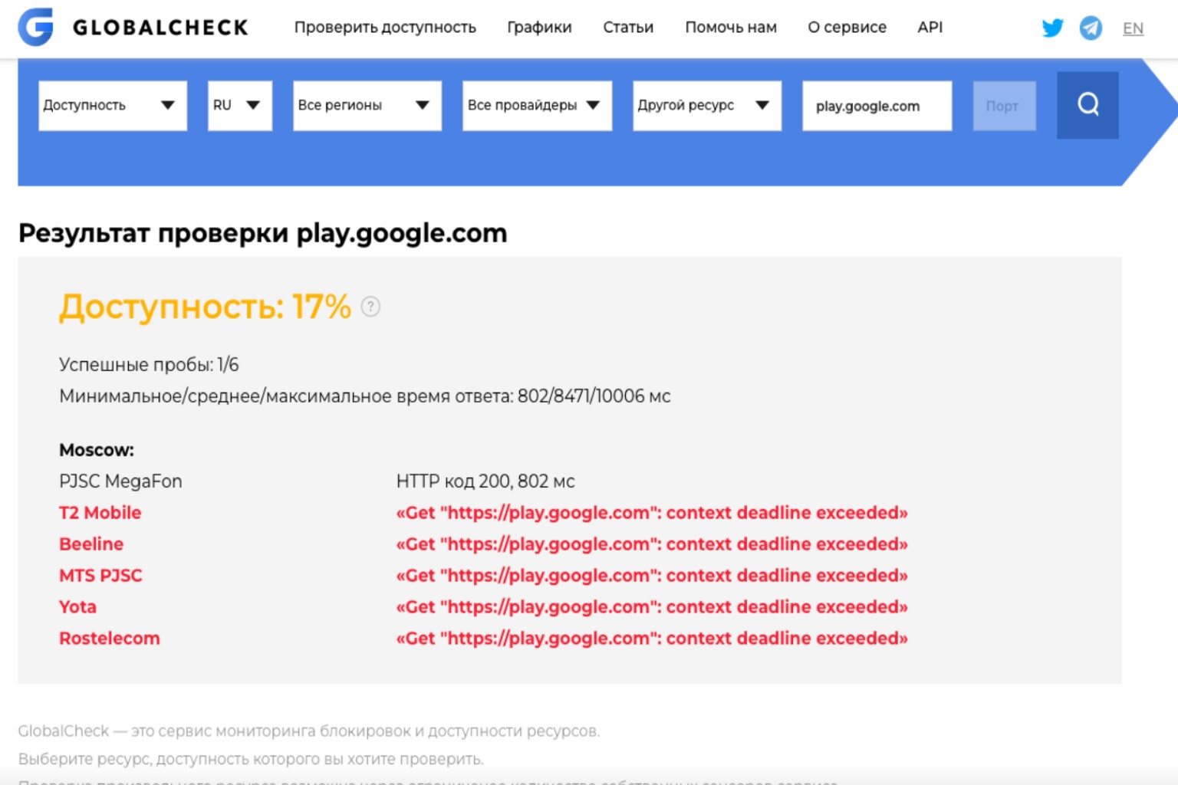1178x785 pixels.
Task: Expand the Все регионы dropdown
Action: click(x=367, y=106)
